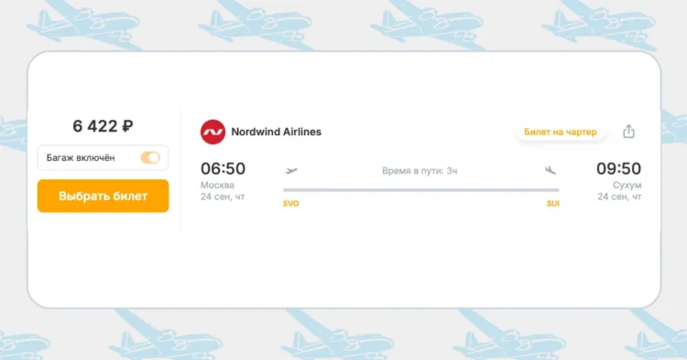Viewport: 687px width, 360px height.
Task: Click the share icon on the ticket card
Action: 628,132
